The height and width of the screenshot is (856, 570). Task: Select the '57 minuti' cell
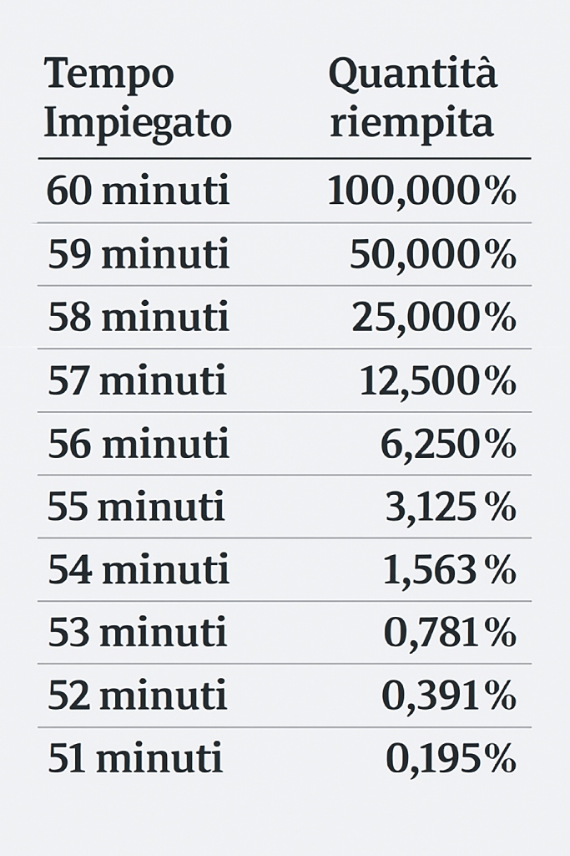(137, 380)
